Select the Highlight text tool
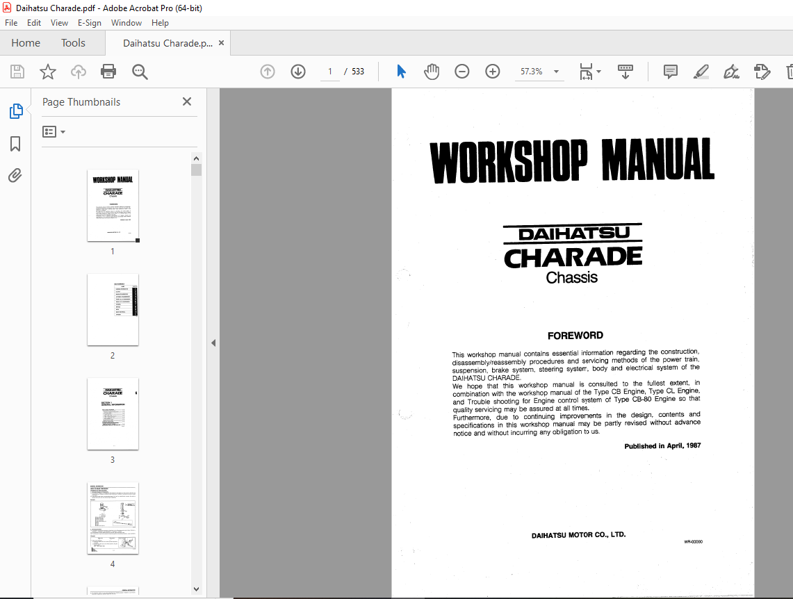793x599 pixels. pos(701,72)
